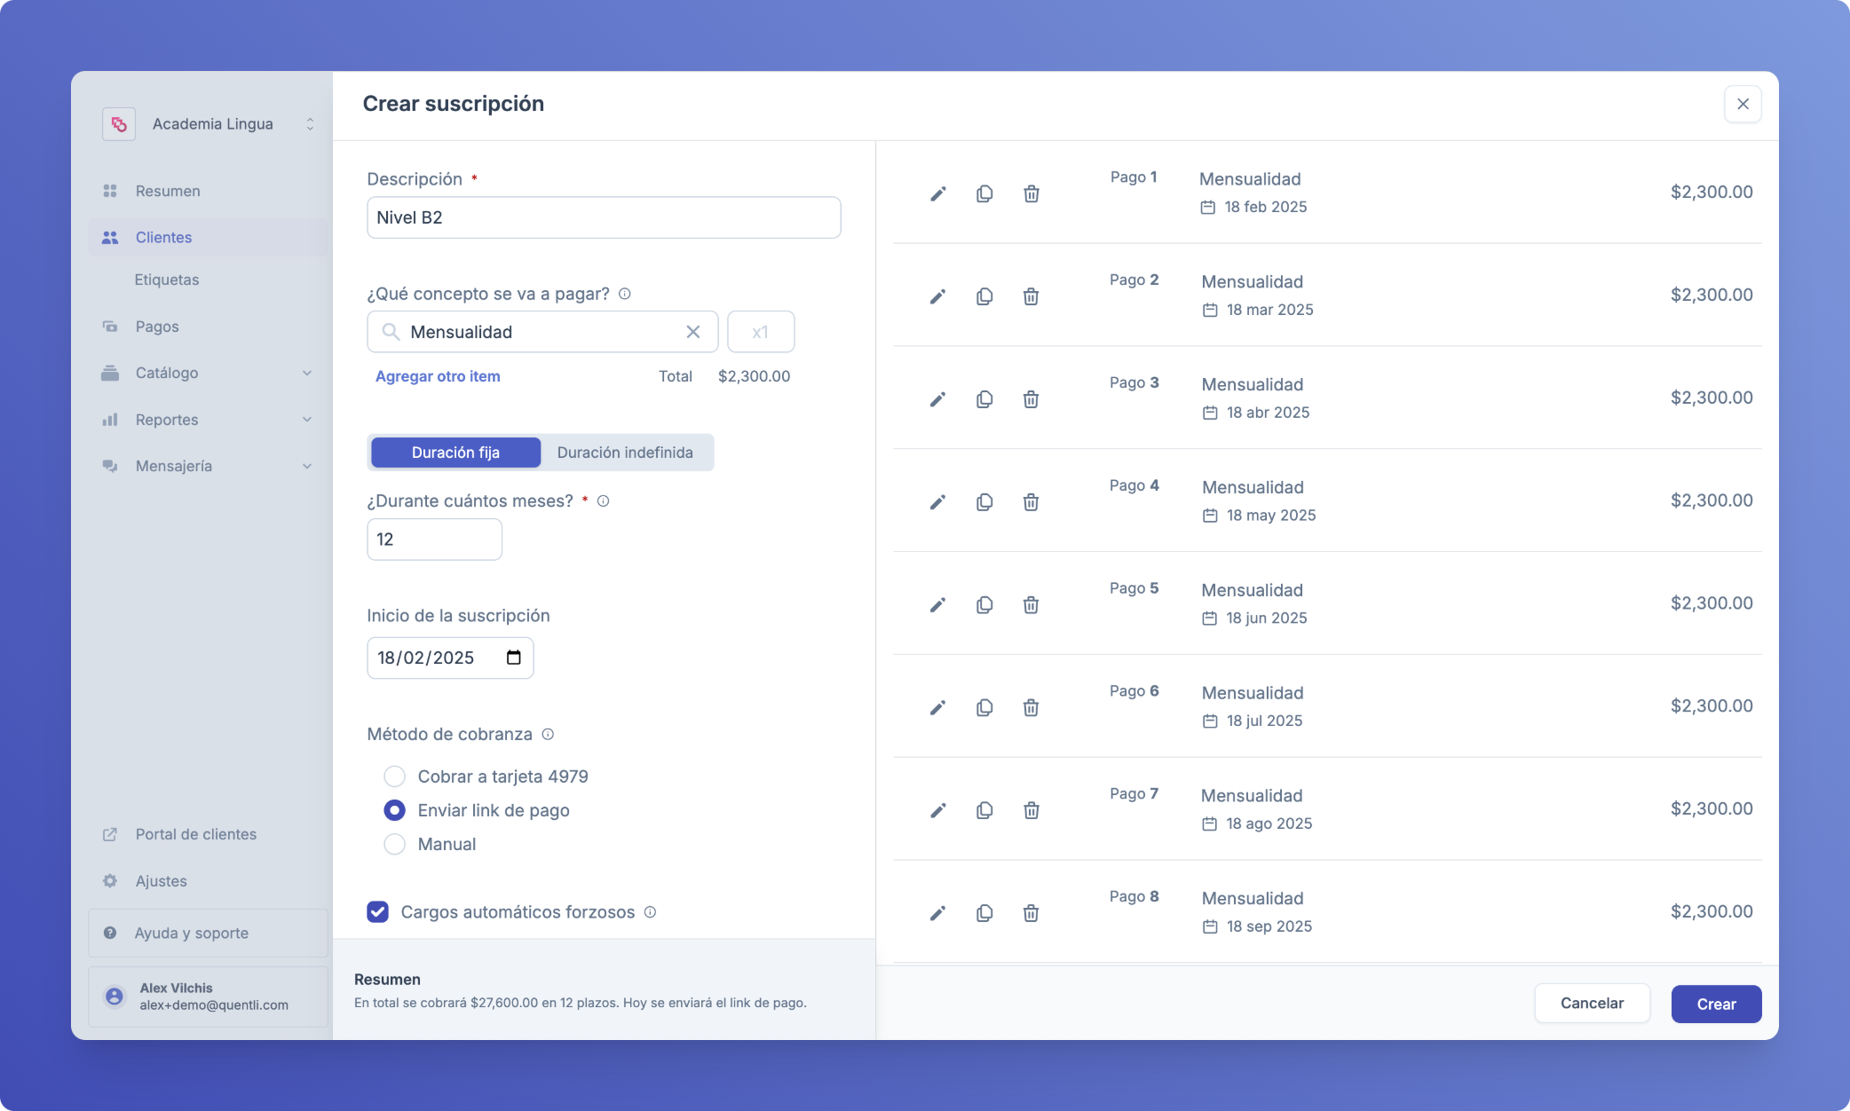Viewport: 1850px width, 1111px height.
Task: Edit Pago 1 with the pencil icon
Action: pos(937,193)
